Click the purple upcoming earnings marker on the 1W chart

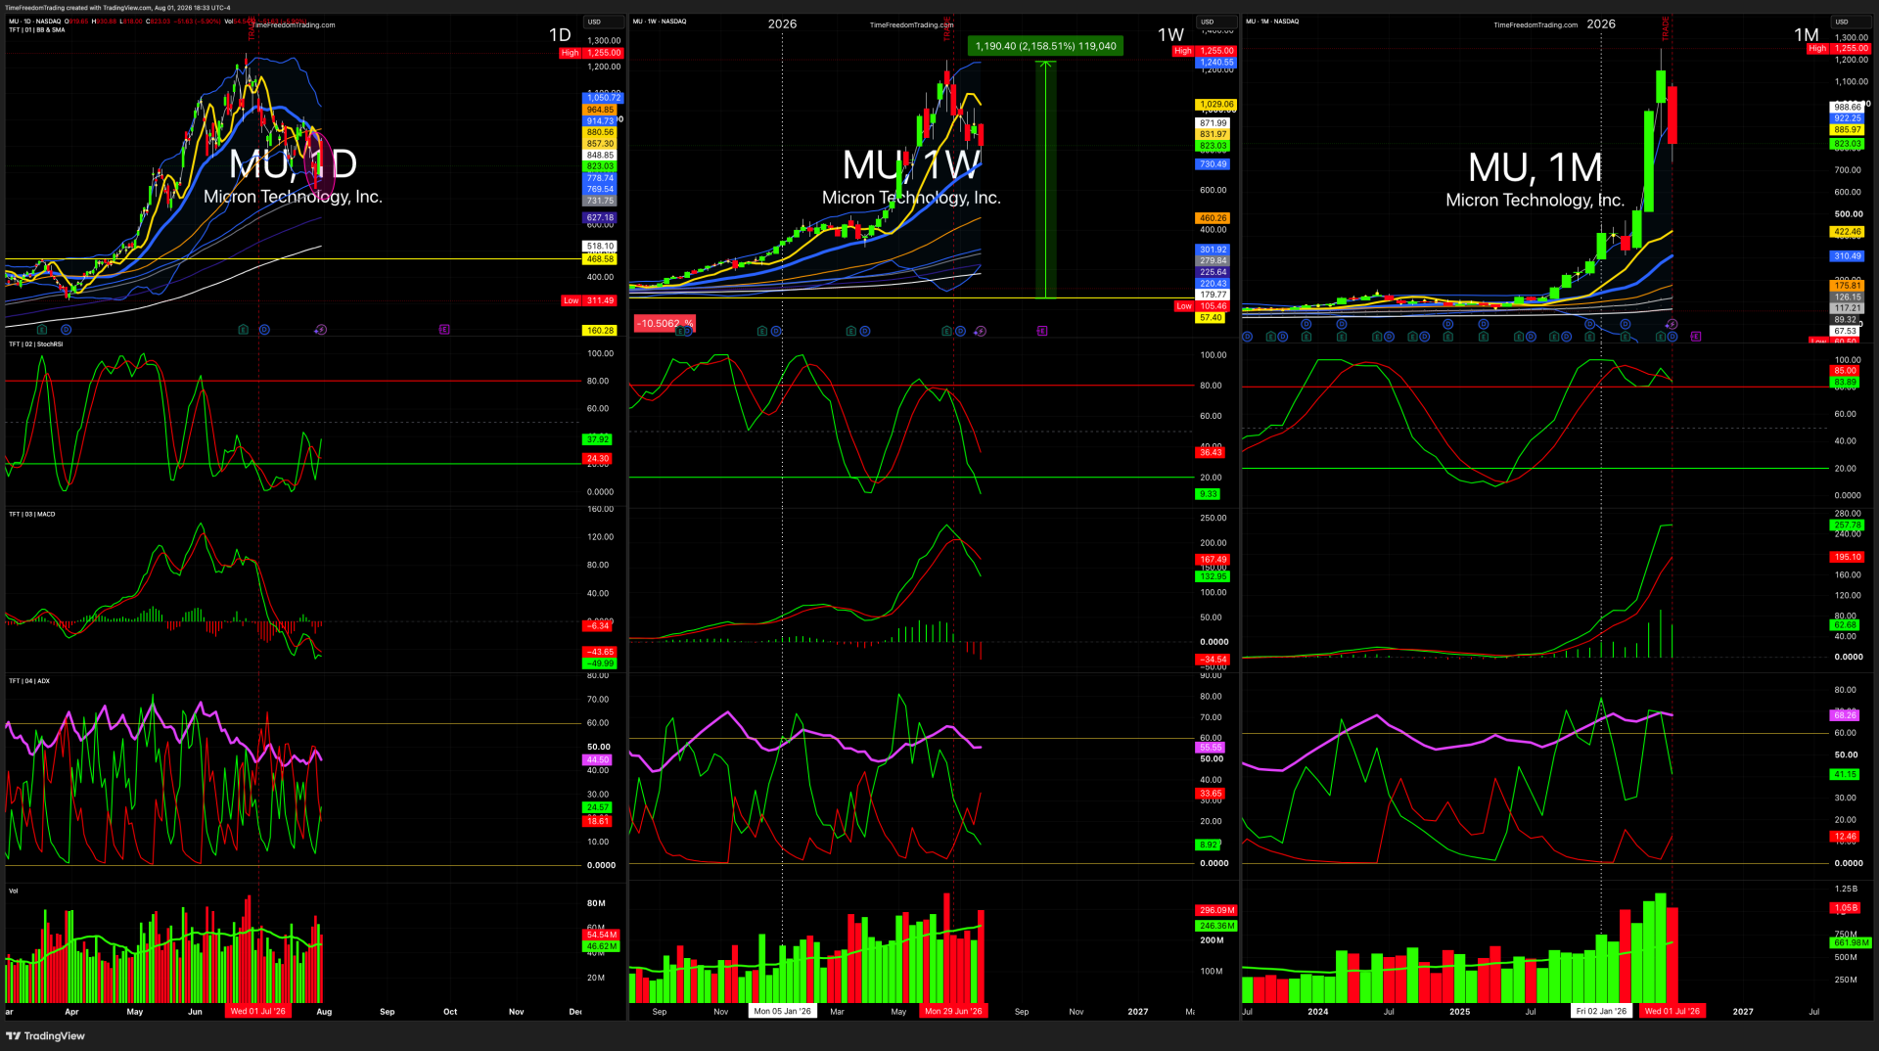[1042, 332]
